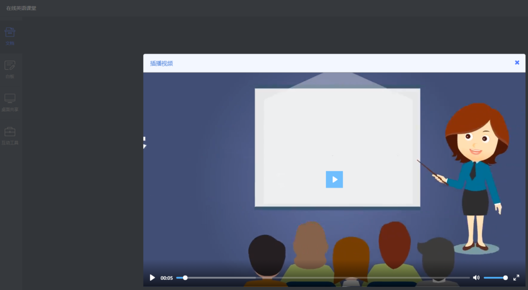Click the 插播视频 dialog title
This screenshot has width=528, height=290.
161,63
